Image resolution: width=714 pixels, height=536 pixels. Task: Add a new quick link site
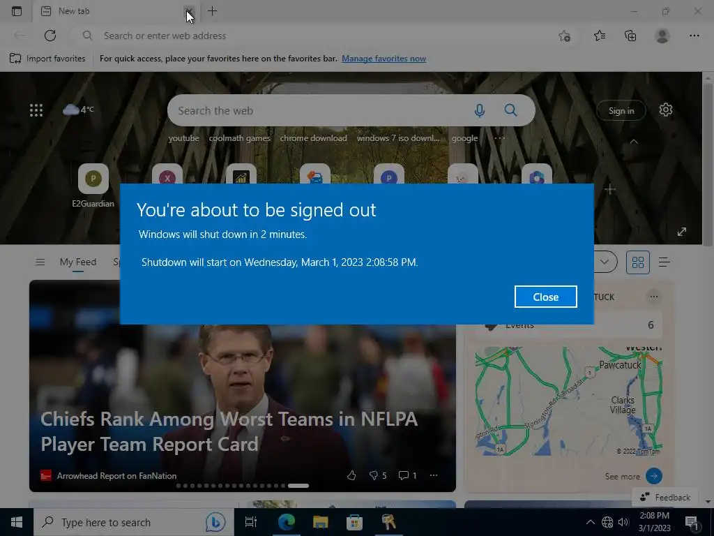click(x=610, y=189)
